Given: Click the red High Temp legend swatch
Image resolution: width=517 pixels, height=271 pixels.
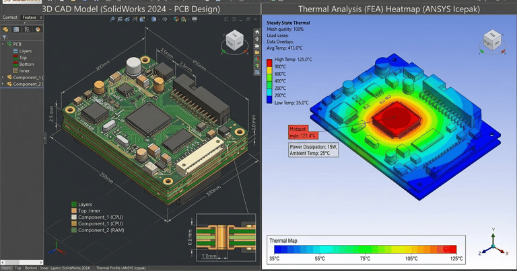Looking at the screenshot, I should tap(269, 63).
